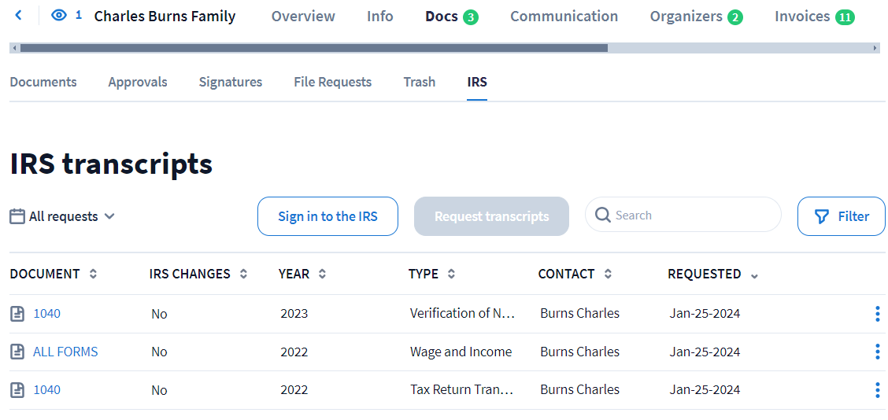
Task: Open kebab menu for 2023 1040 row
Action: (x=877, y=314)
